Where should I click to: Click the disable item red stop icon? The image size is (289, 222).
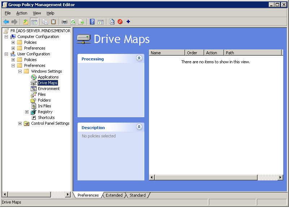pos(120,22)
